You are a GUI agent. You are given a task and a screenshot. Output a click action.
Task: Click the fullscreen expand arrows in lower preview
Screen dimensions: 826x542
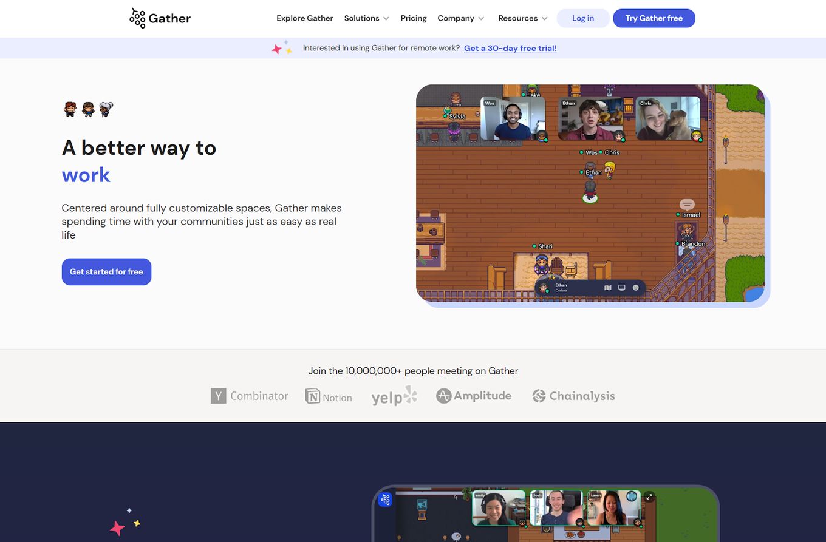pyautogui.click(x=649, y=496)
